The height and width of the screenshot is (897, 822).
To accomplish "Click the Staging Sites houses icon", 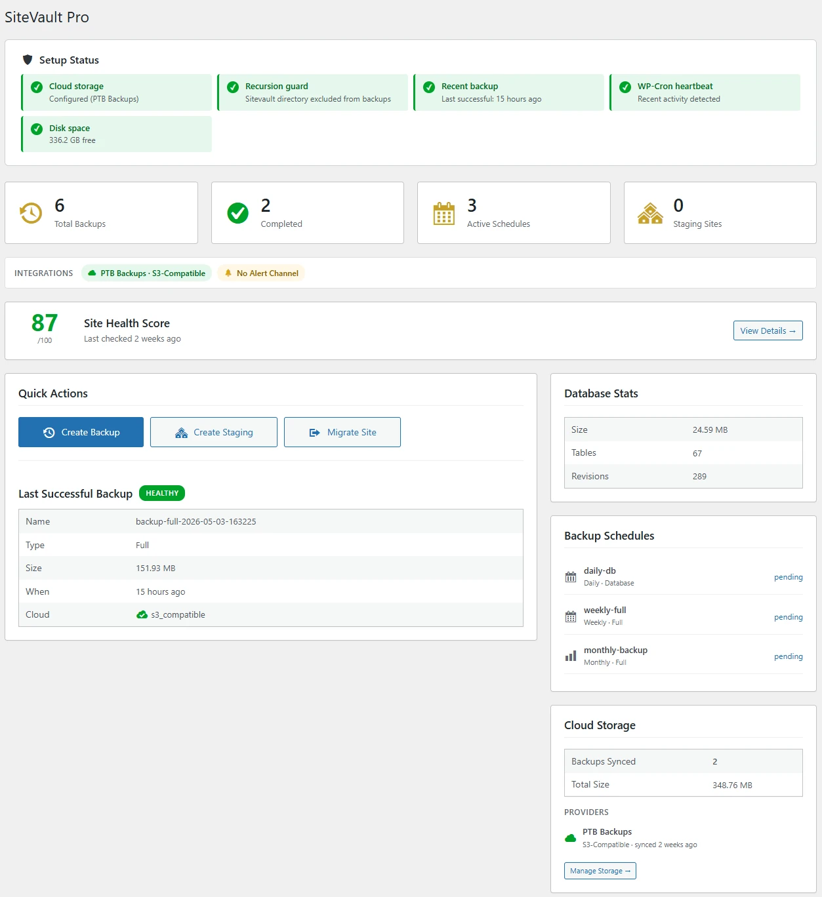I will [x=650, y=213].
